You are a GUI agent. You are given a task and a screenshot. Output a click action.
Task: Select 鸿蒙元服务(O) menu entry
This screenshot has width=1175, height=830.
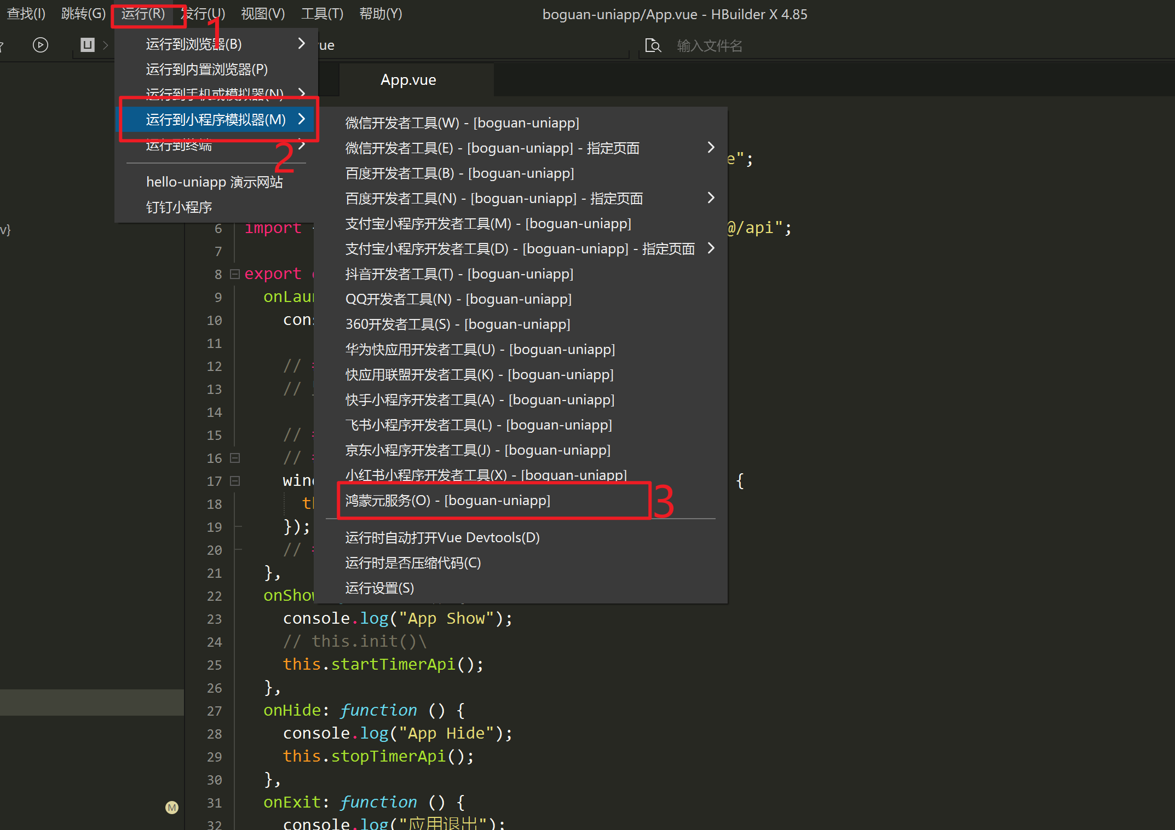tap(447, 501)
